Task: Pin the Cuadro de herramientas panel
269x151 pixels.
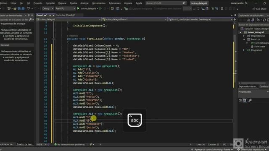Action: pyautogui.click(x=29, y=15)
